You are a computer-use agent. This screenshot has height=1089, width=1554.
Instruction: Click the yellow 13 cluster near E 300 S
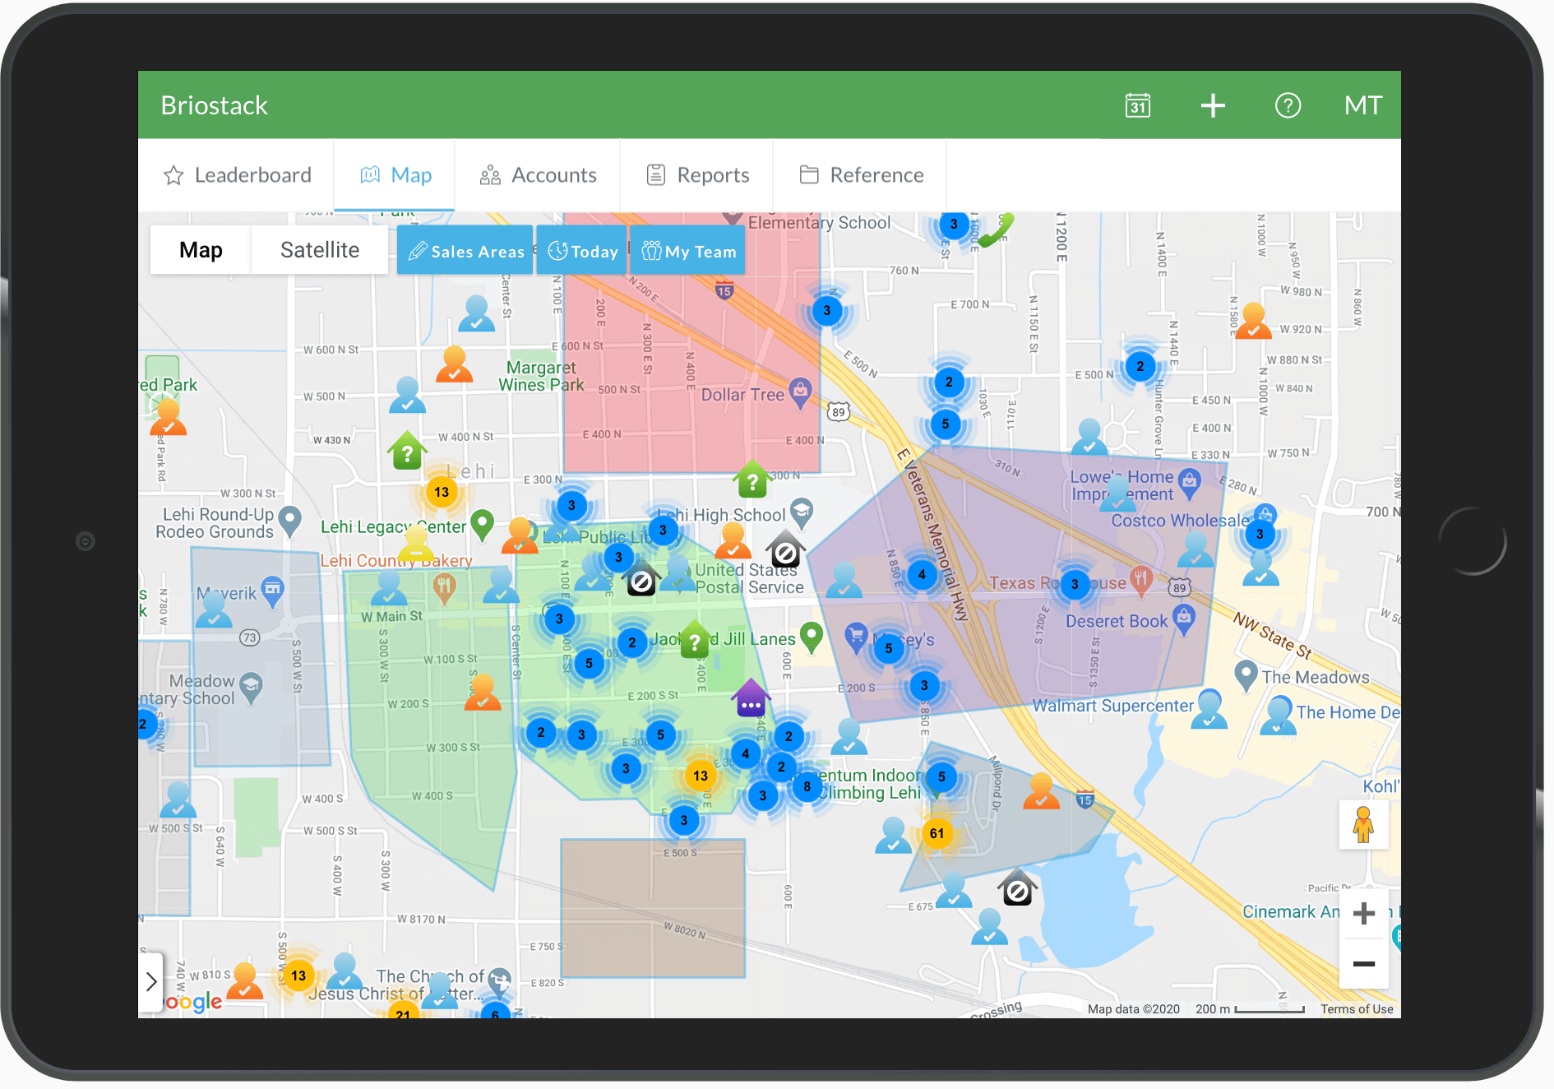[700, 776]
